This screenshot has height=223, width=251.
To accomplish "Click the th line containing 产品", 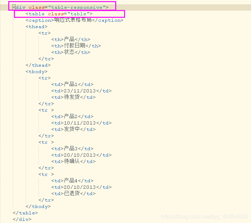I will (x=71, y=39).
